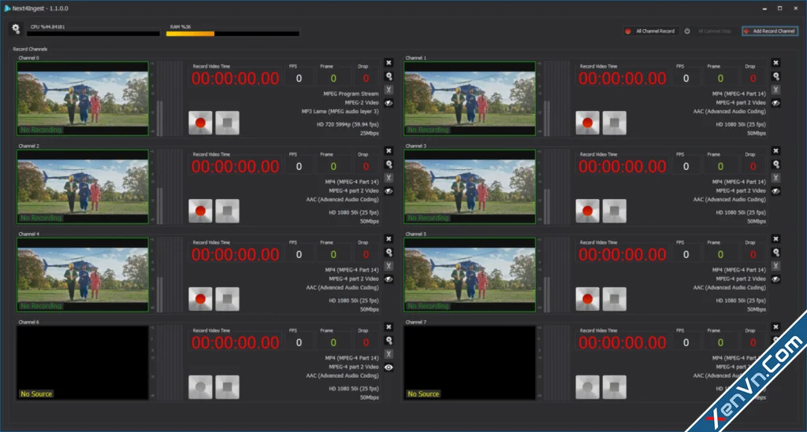Viewport: 807px width, 432px height.
Task: Stop recording on Channel 2
Action: click(x=227, y=211)
